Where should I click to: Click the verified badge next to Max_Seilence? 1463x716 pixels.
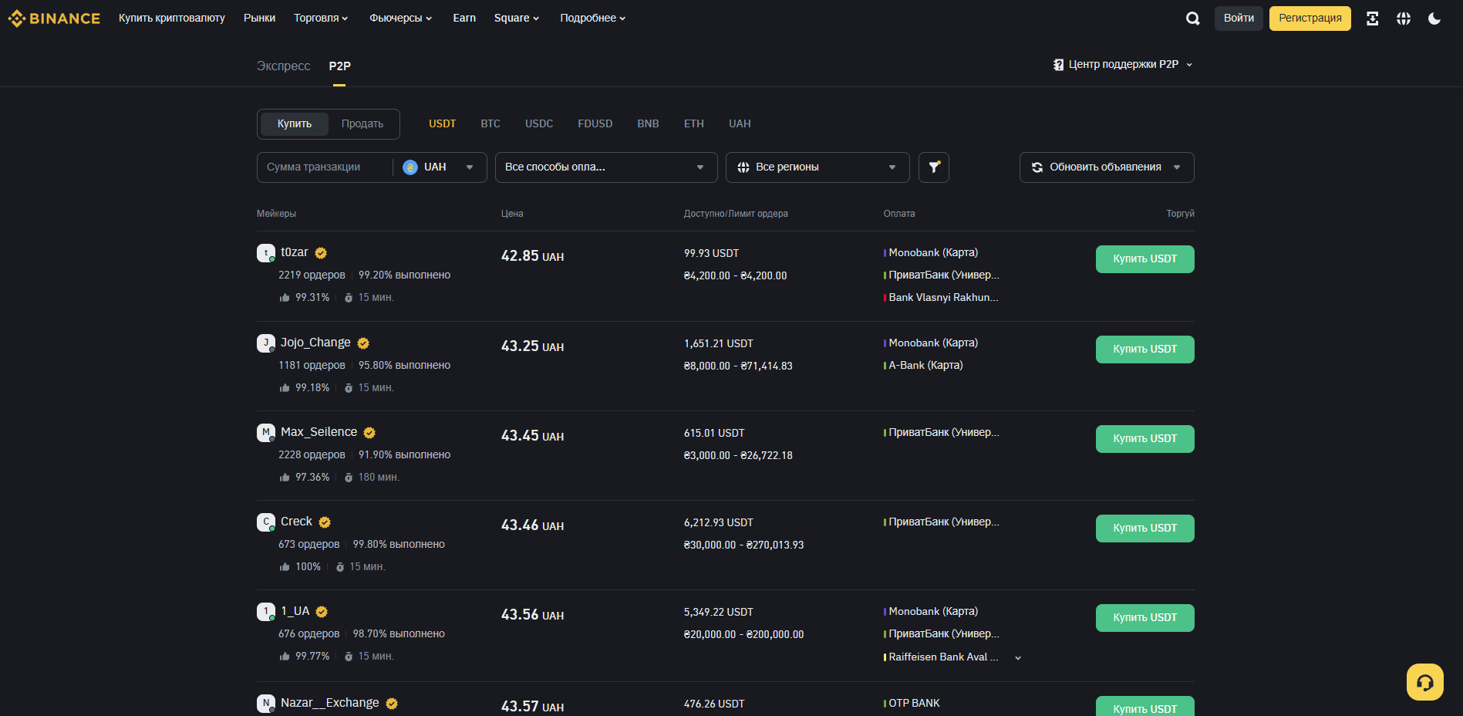pyautogui.click(x=369, y=432)
